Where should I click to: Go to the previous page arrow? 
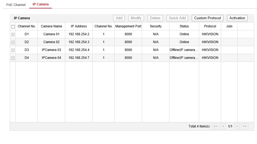[x=223, y=126]
